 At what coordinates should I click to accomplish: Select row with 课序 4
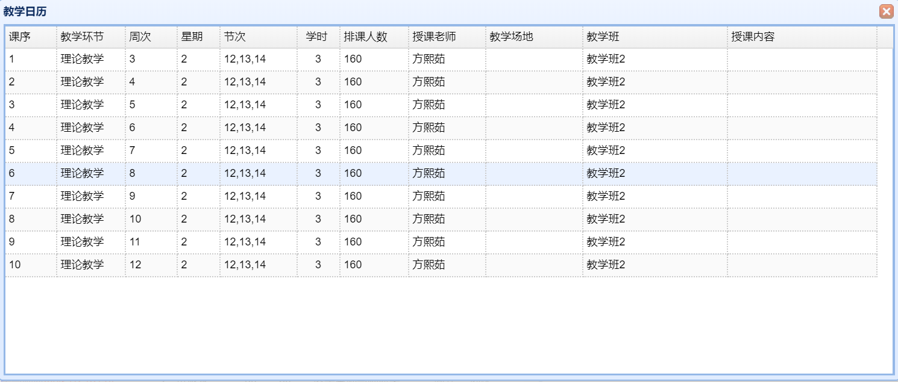[x=441, y=128]
